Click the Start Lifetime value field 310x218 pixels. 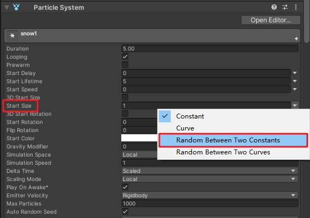tap(206, 81)
